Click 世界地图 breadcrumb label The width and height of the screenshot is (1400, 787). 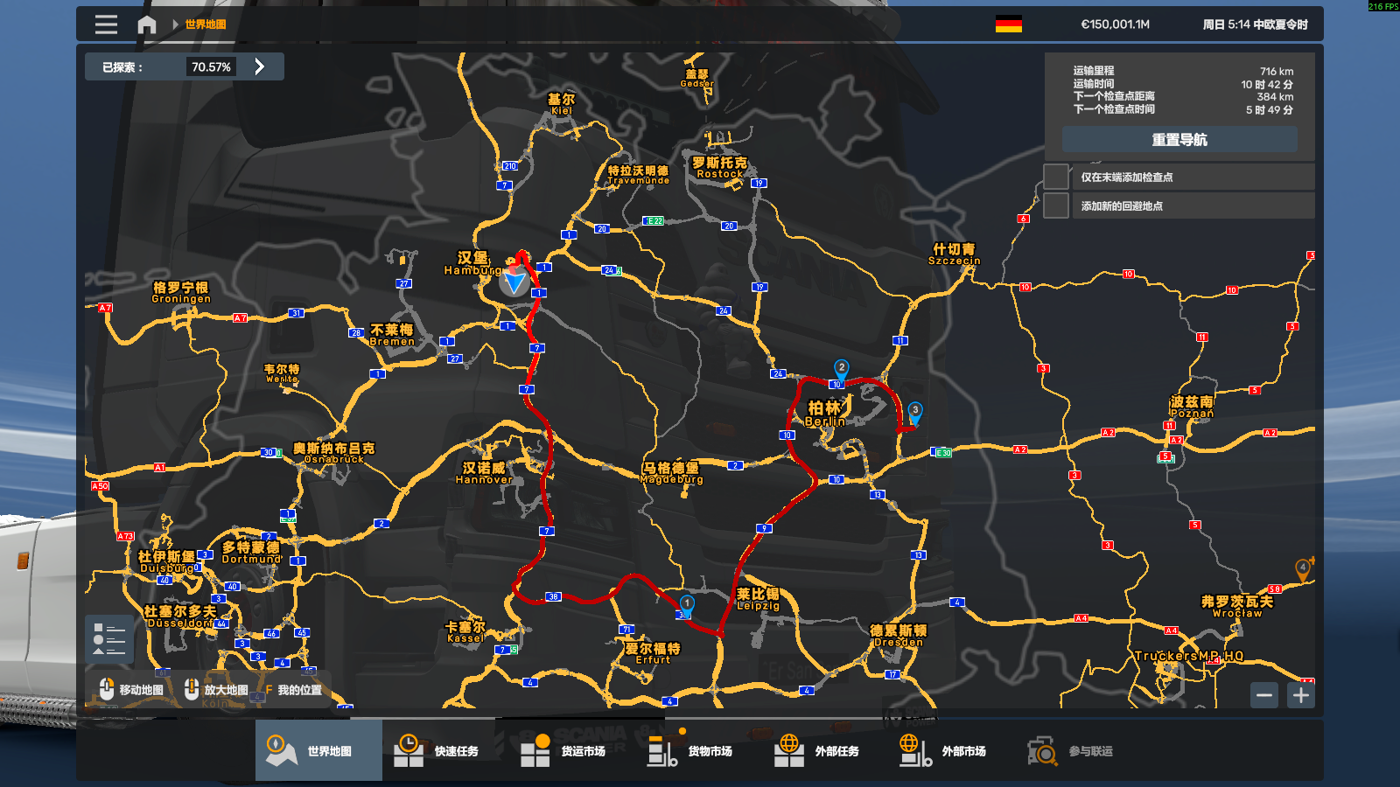(206, 24)
